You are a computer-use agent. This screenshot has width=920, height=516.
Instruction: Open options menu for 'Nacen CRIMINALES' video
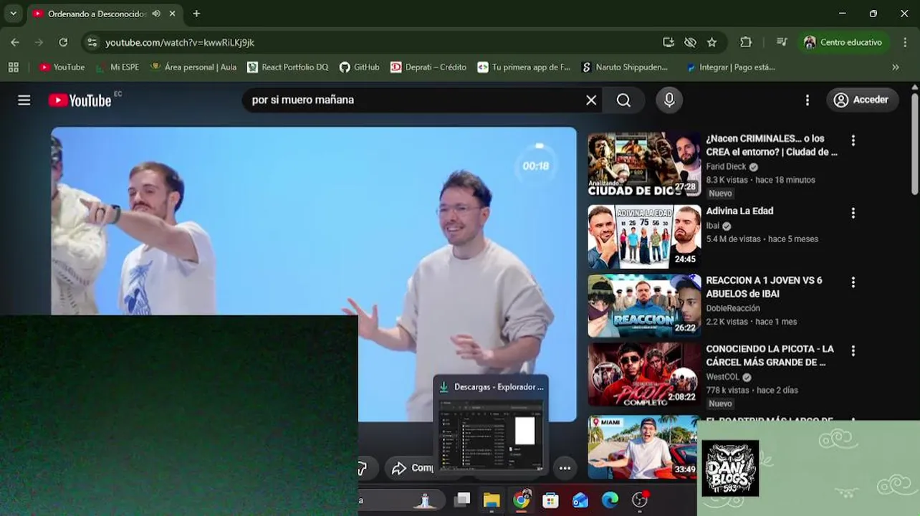click(853, 140)
